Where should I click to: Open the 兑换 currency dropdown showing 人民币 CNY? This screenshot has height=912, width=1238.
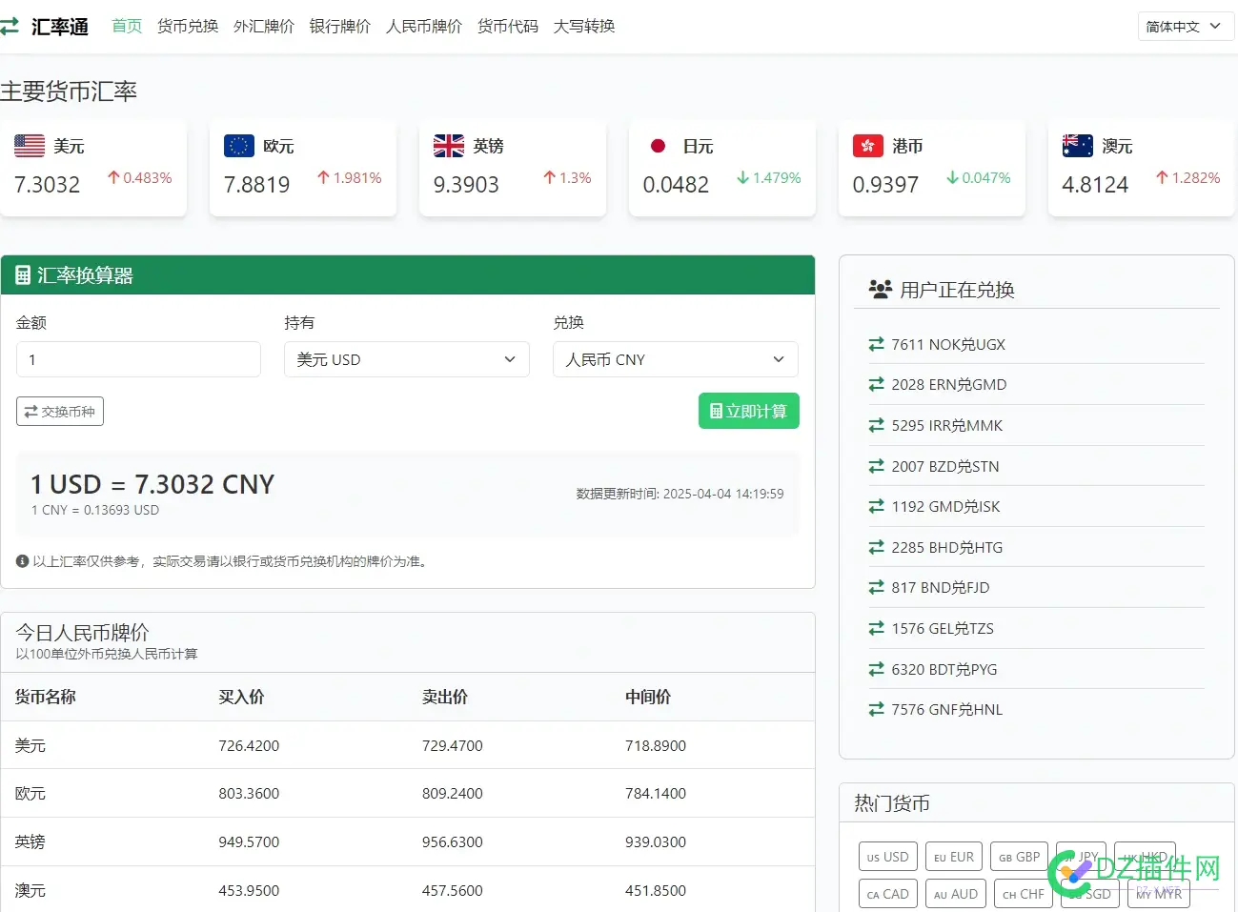(675, 359)
